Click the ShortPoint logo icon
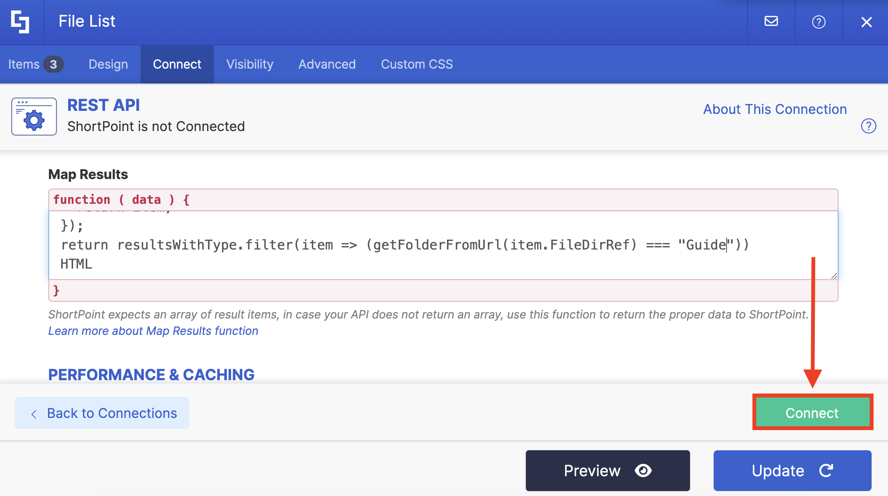 (x=20, y=22)
